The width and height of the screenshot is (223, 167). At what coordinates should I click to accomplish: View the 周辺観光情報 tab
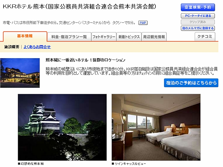[154, 37]
